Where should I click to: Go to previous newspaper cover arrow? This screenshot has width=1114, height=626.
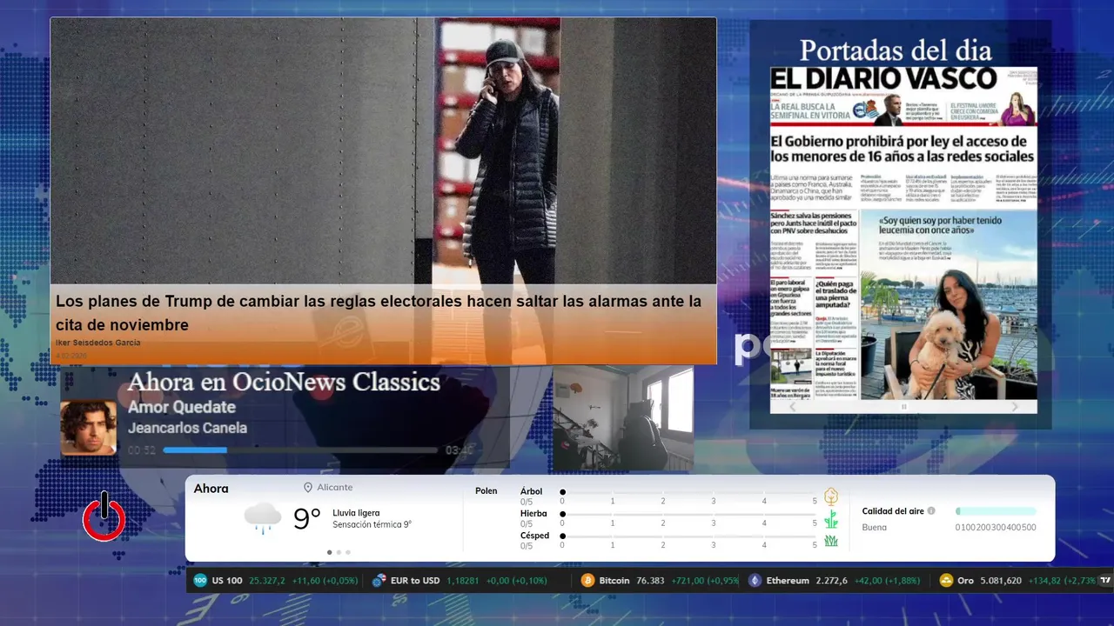(792, 406)
